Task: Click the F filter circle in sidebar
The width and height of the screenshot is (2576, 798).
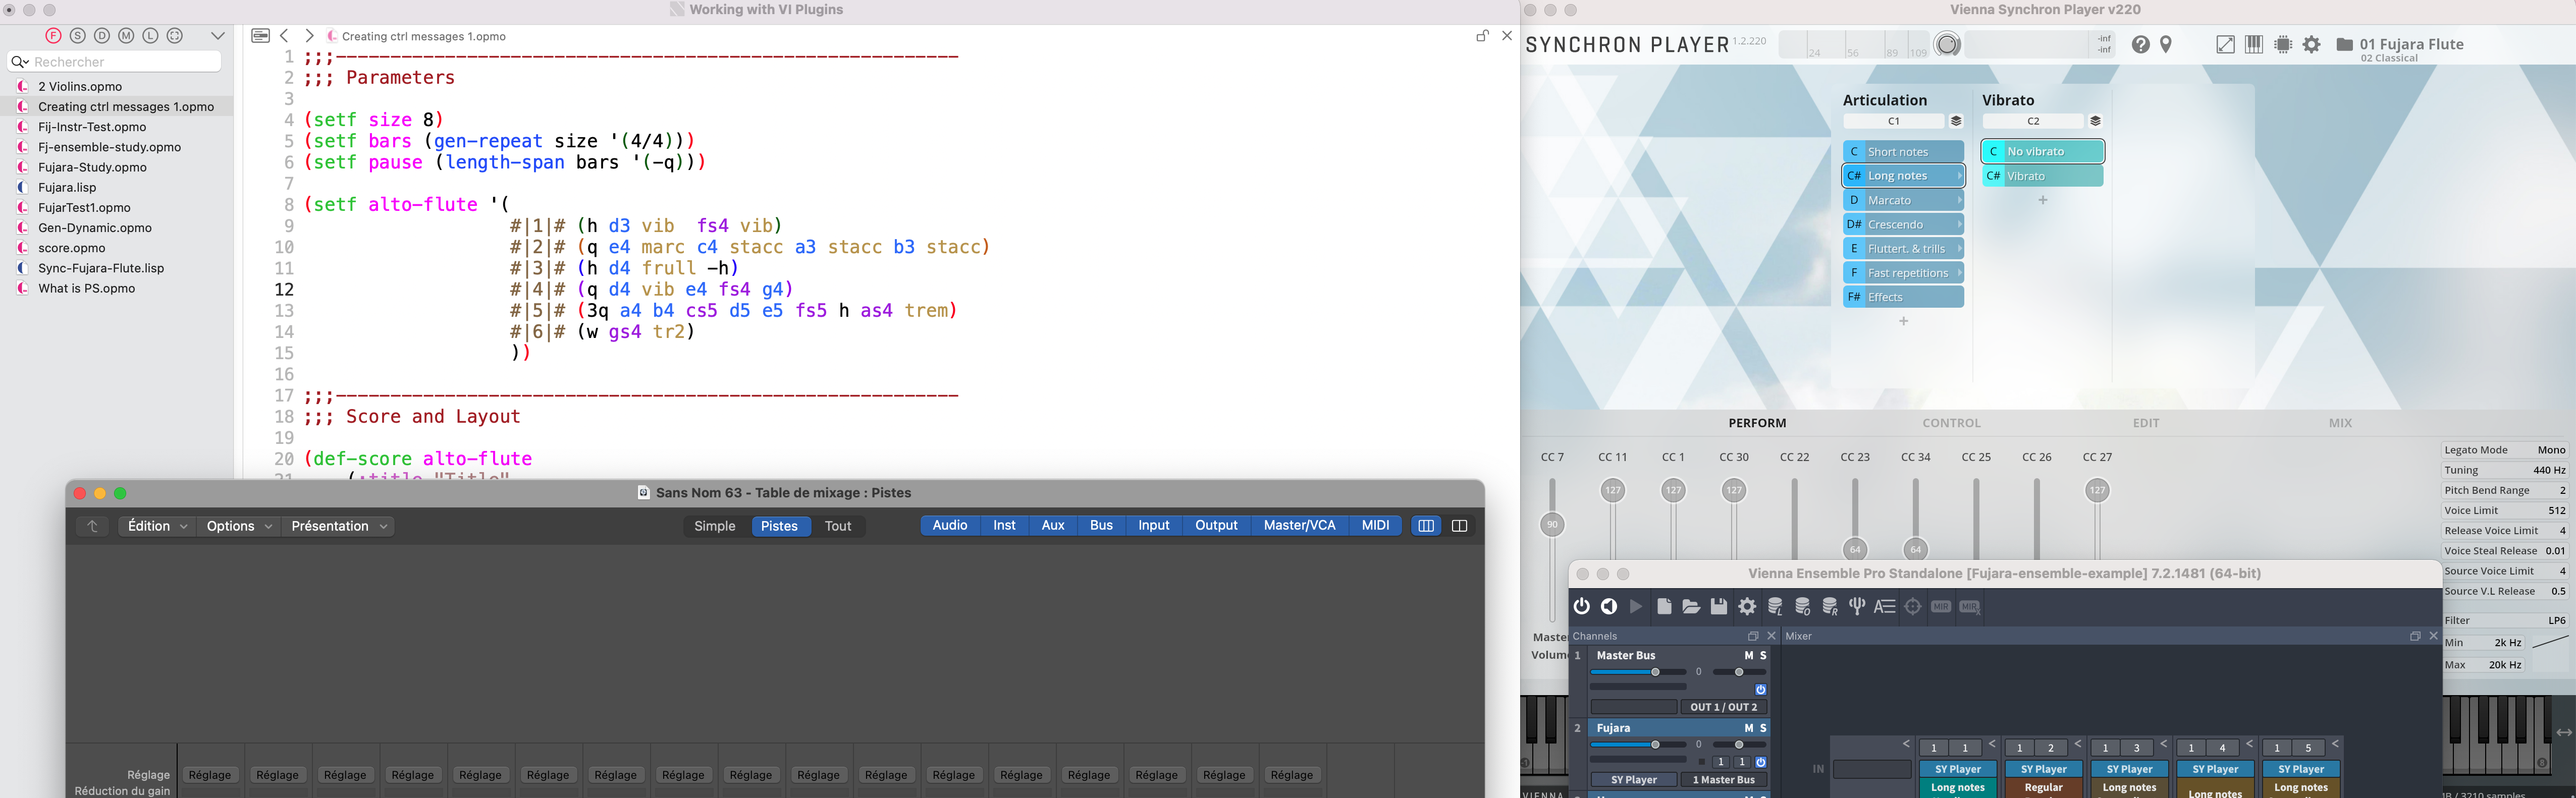Action: tap(54, 36)
